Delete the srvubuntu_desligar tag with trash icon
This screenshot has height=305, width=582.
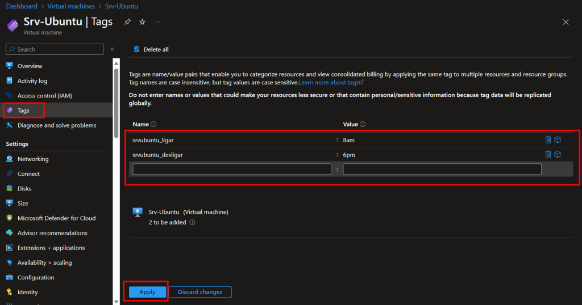tap(548, 155)
